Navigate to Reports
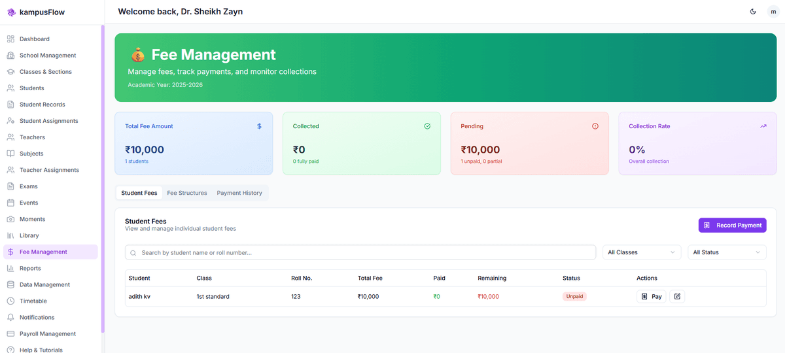The image size is (785, 353). (50, 268)
